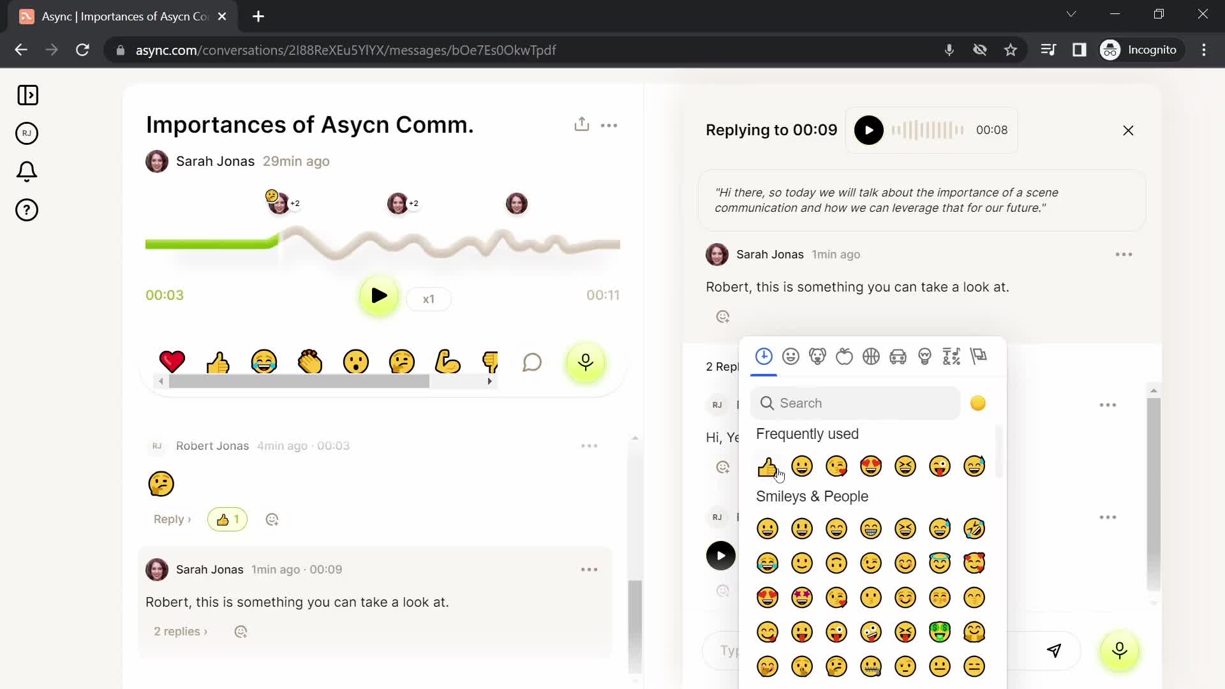Viewport: 1225px width, 689px height.
Task: Click the share/export icon for this conversation
Action: tap(583, 124)
